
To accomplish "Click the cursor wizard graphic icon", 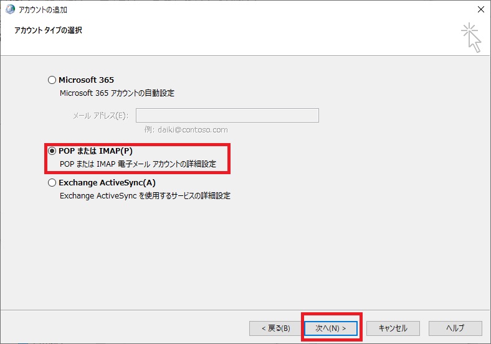I will [471, 37].
